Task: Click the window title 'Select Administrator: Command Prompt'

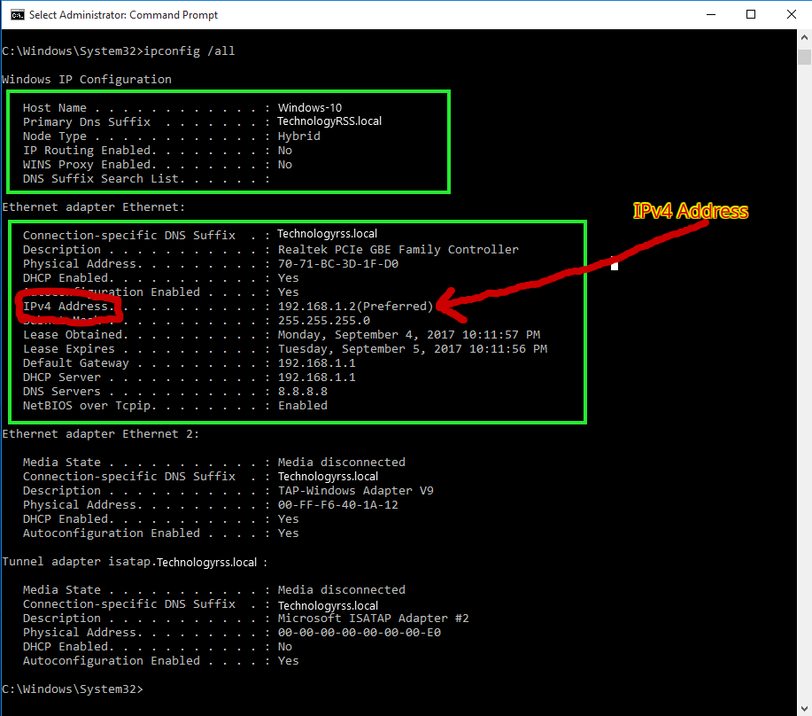Action: pyautogui.click(x=123, y=15)
